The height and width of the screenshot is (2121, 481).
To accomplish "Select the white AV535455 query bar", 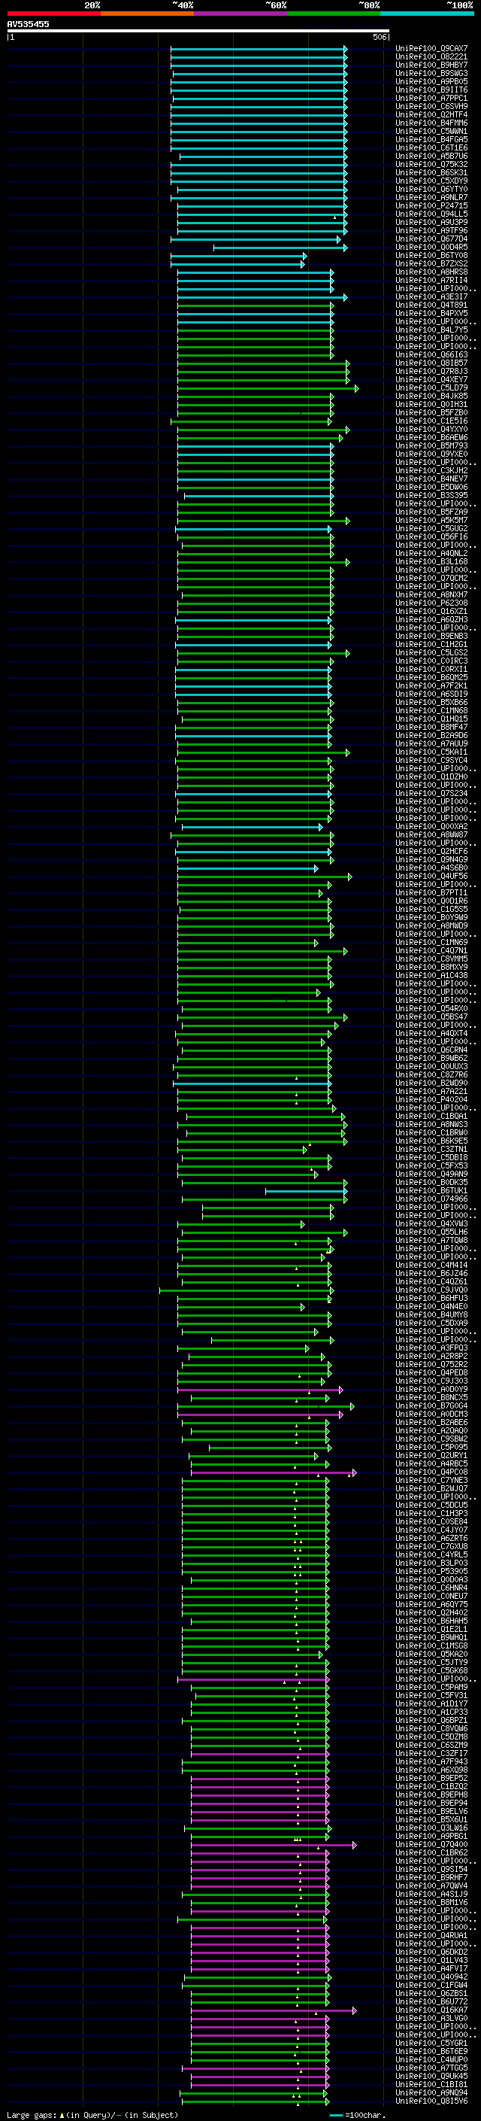I will click(x=198, y=32).
